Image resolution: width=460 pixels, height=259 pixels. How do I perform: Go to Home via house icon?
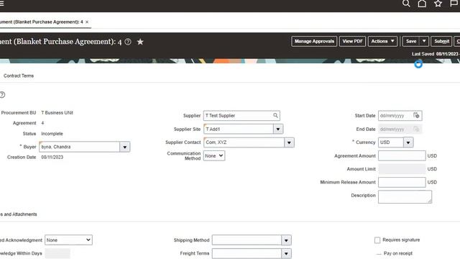click(x=422, y=4)
